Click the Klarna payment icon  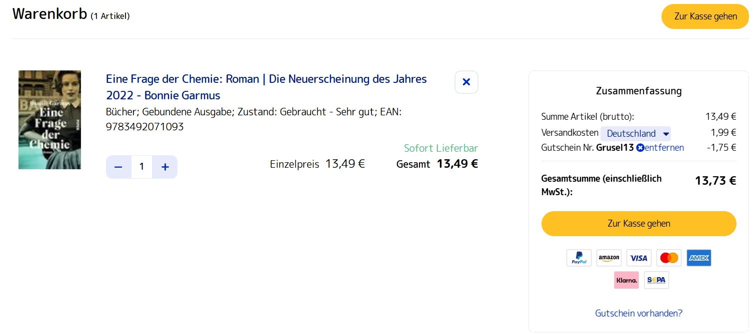(626, 280)
